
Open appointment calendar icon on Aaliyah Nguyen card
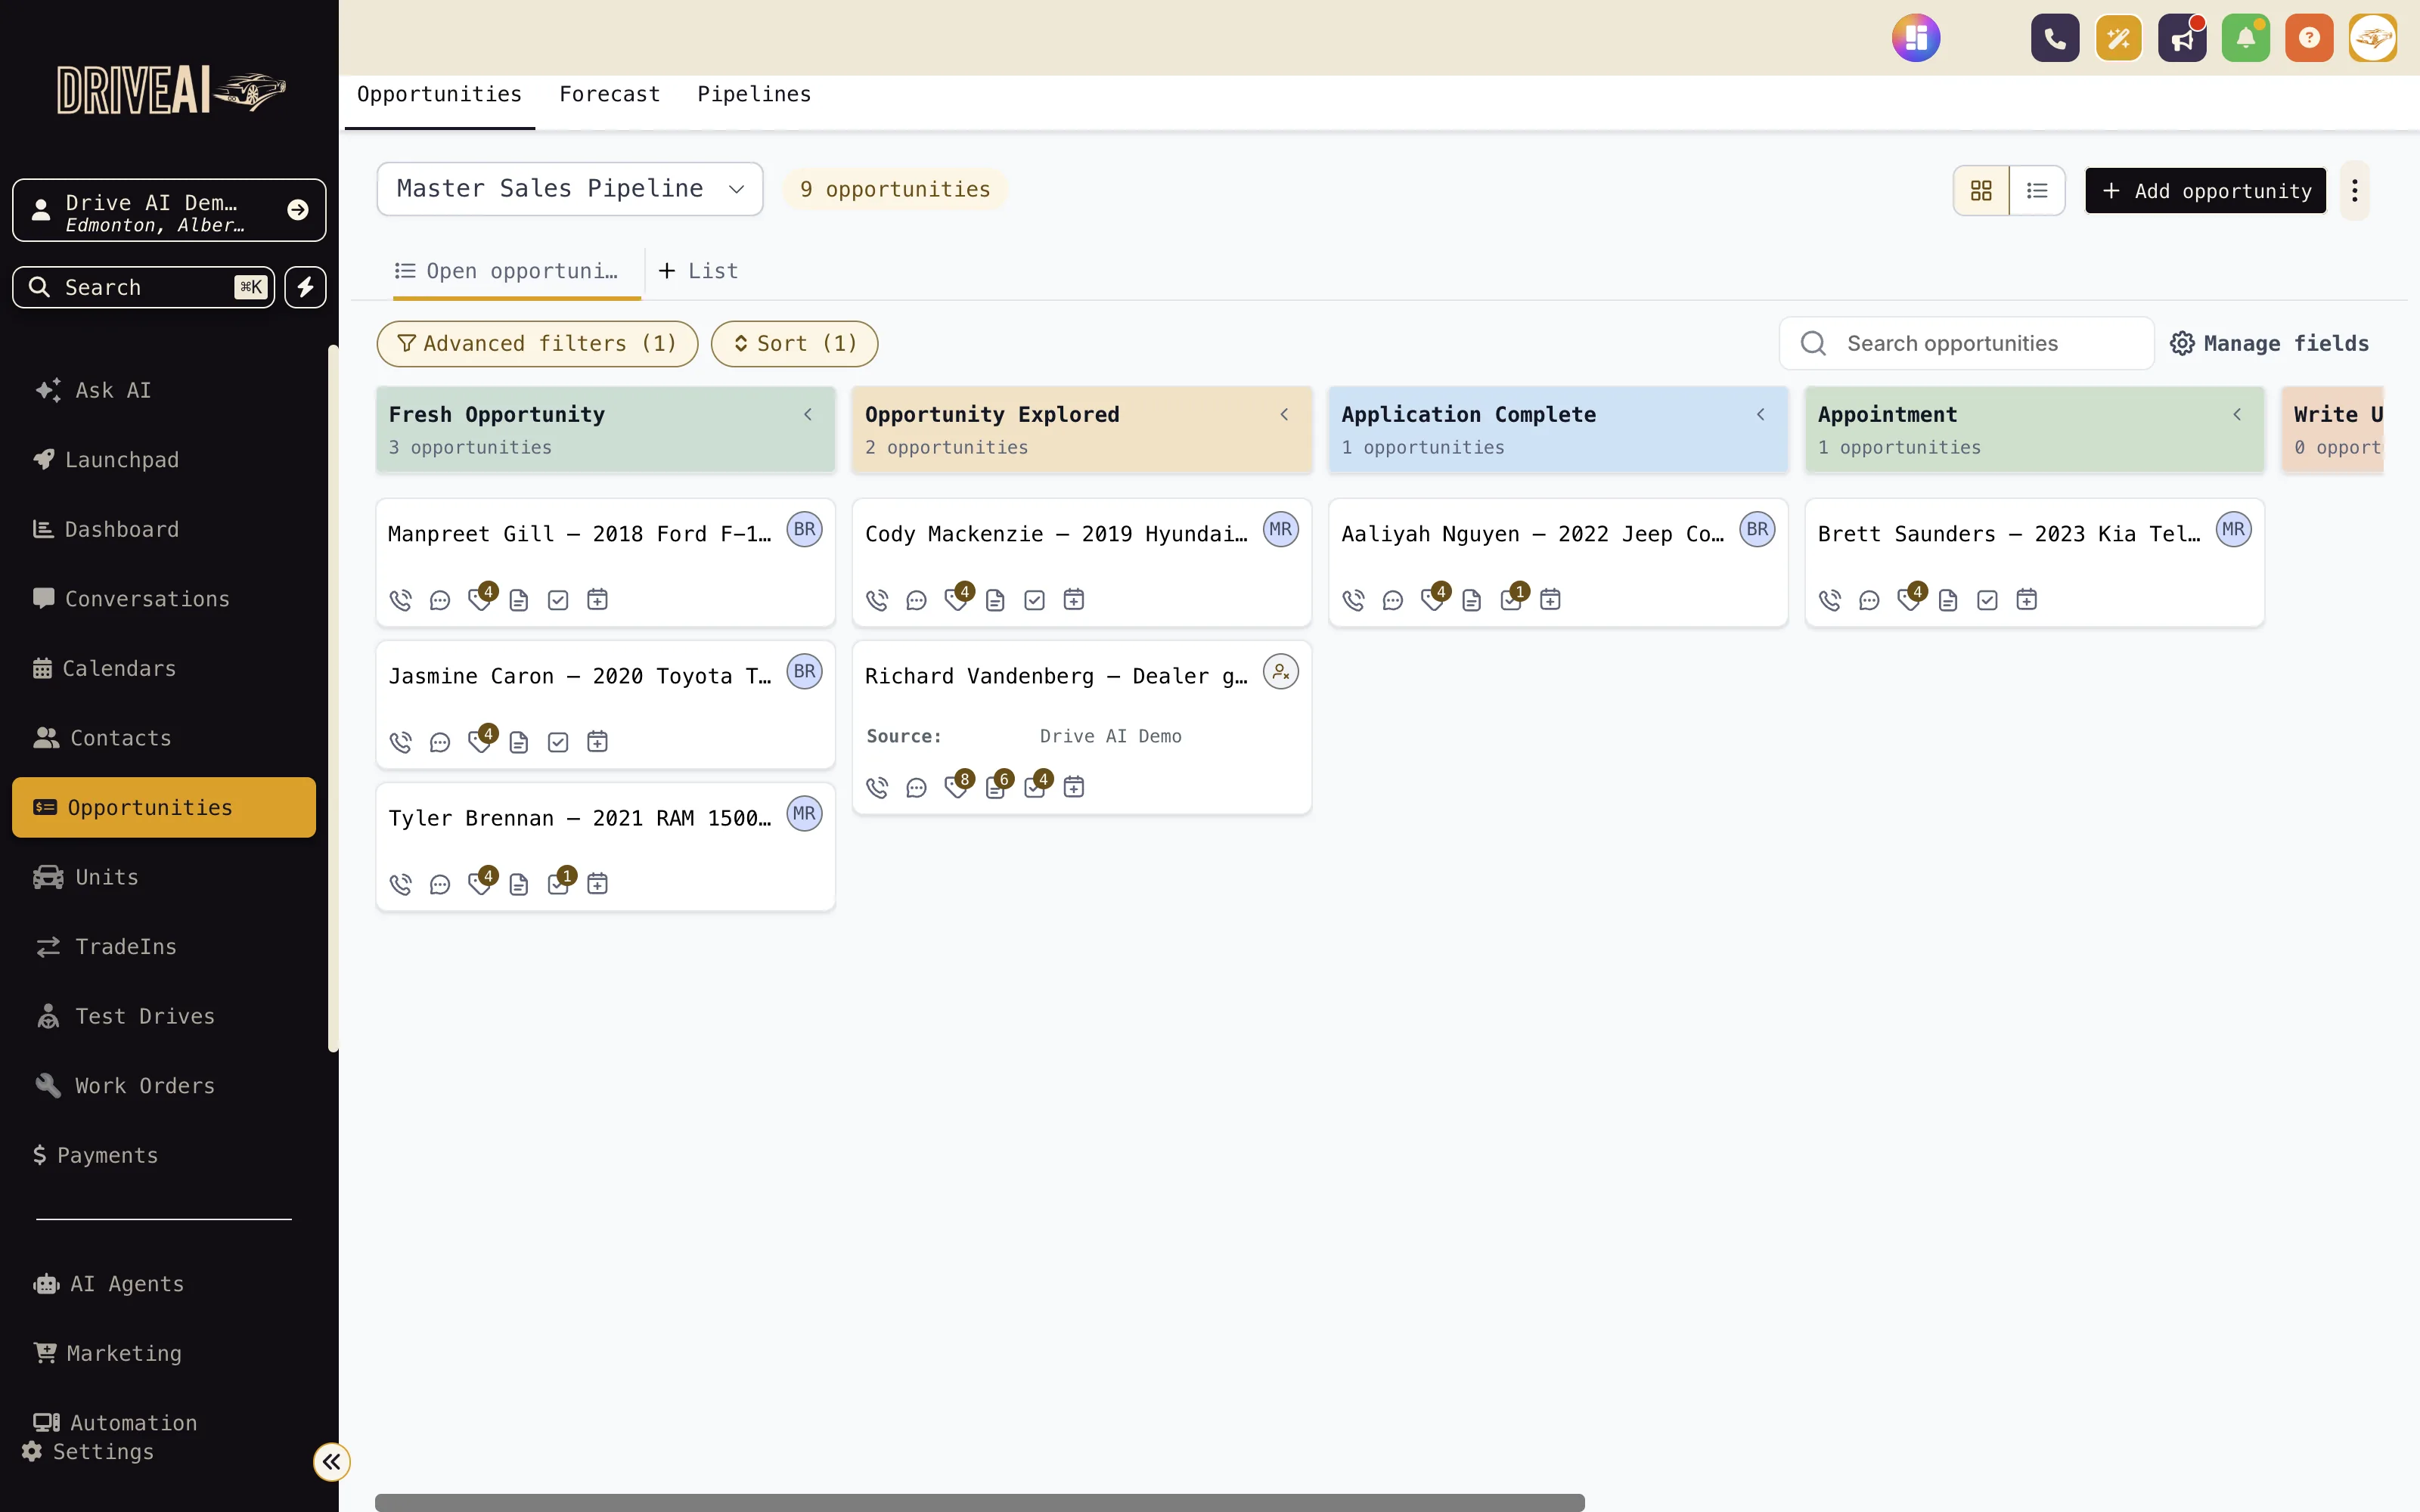1551,600
